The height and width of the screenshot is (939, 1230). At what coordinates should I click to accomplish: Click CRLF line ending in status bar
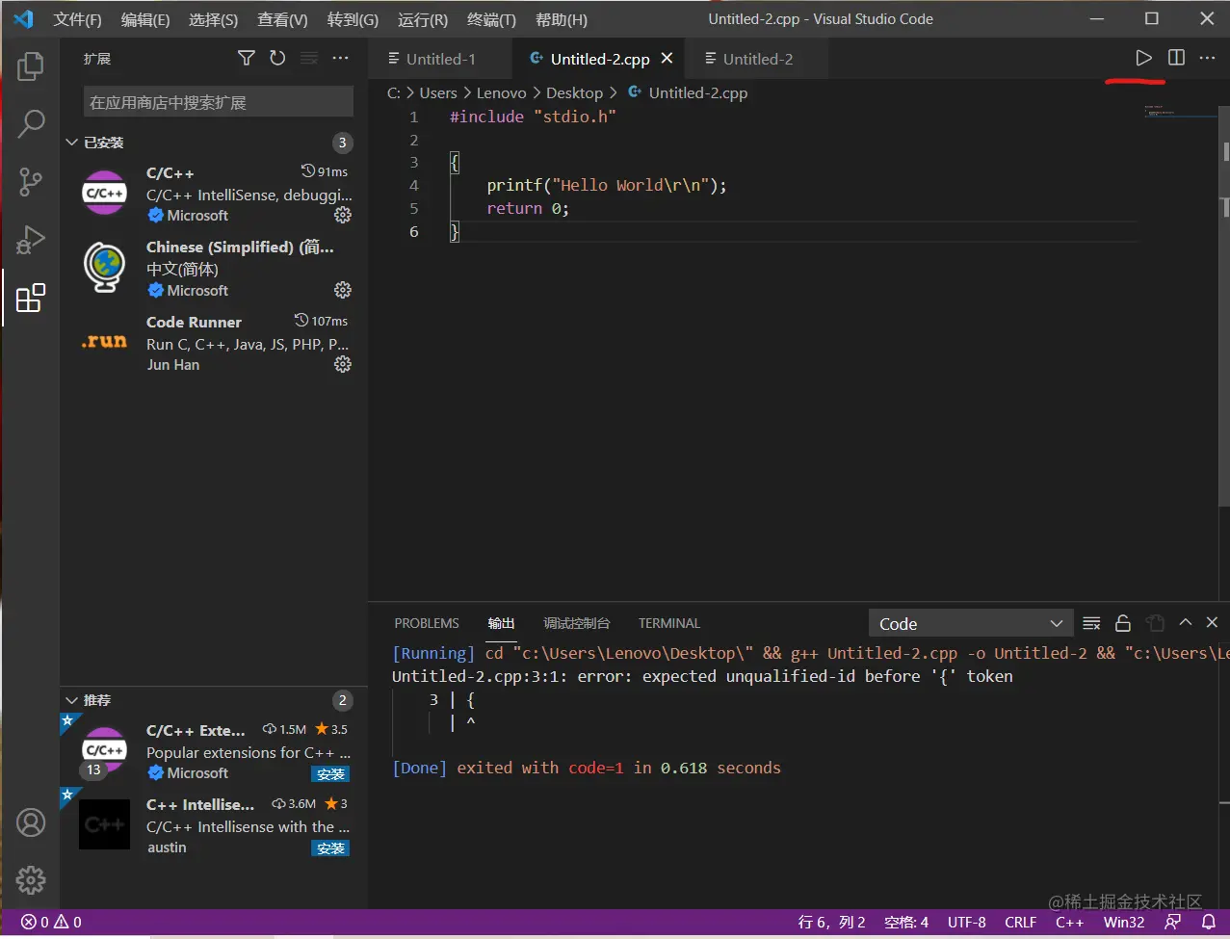1020,922
